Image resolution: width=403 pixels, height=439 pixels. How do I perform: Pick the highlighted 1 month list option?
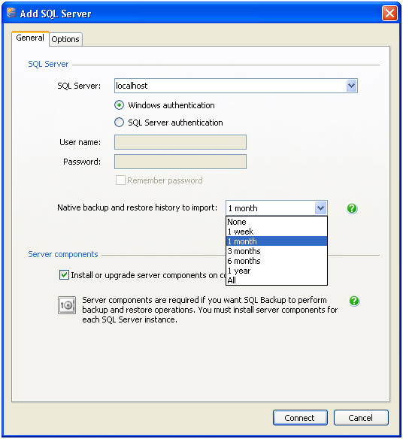point(277,241)
